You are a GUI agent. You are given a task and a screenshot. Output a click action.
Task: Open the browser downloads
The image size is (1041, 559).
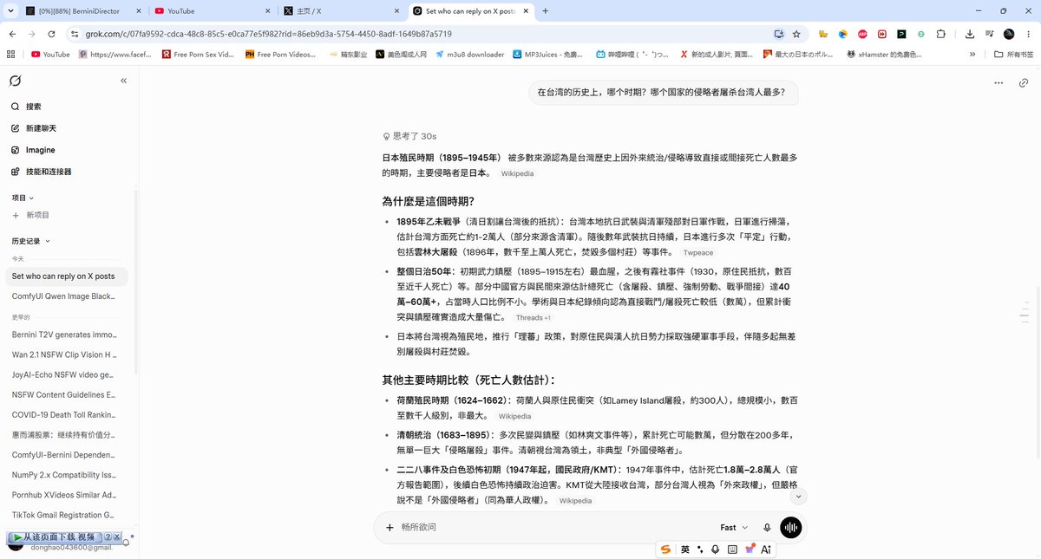pos(969,34)
